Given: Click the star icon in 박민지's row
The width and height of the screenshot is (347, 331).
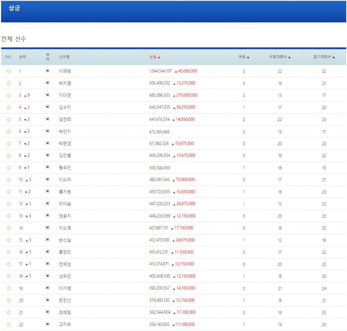Looking at the screenshot, I should point(8,132).
